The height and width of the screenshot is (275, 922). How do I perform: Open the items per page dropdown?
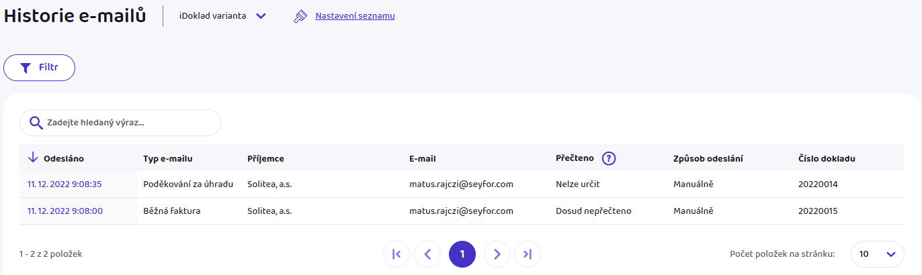click(878, 254)
